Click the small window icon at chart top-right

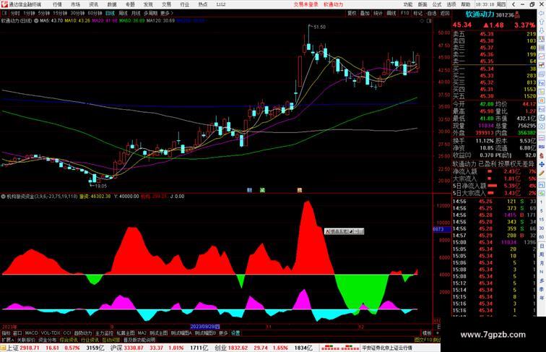pos(429,21)
